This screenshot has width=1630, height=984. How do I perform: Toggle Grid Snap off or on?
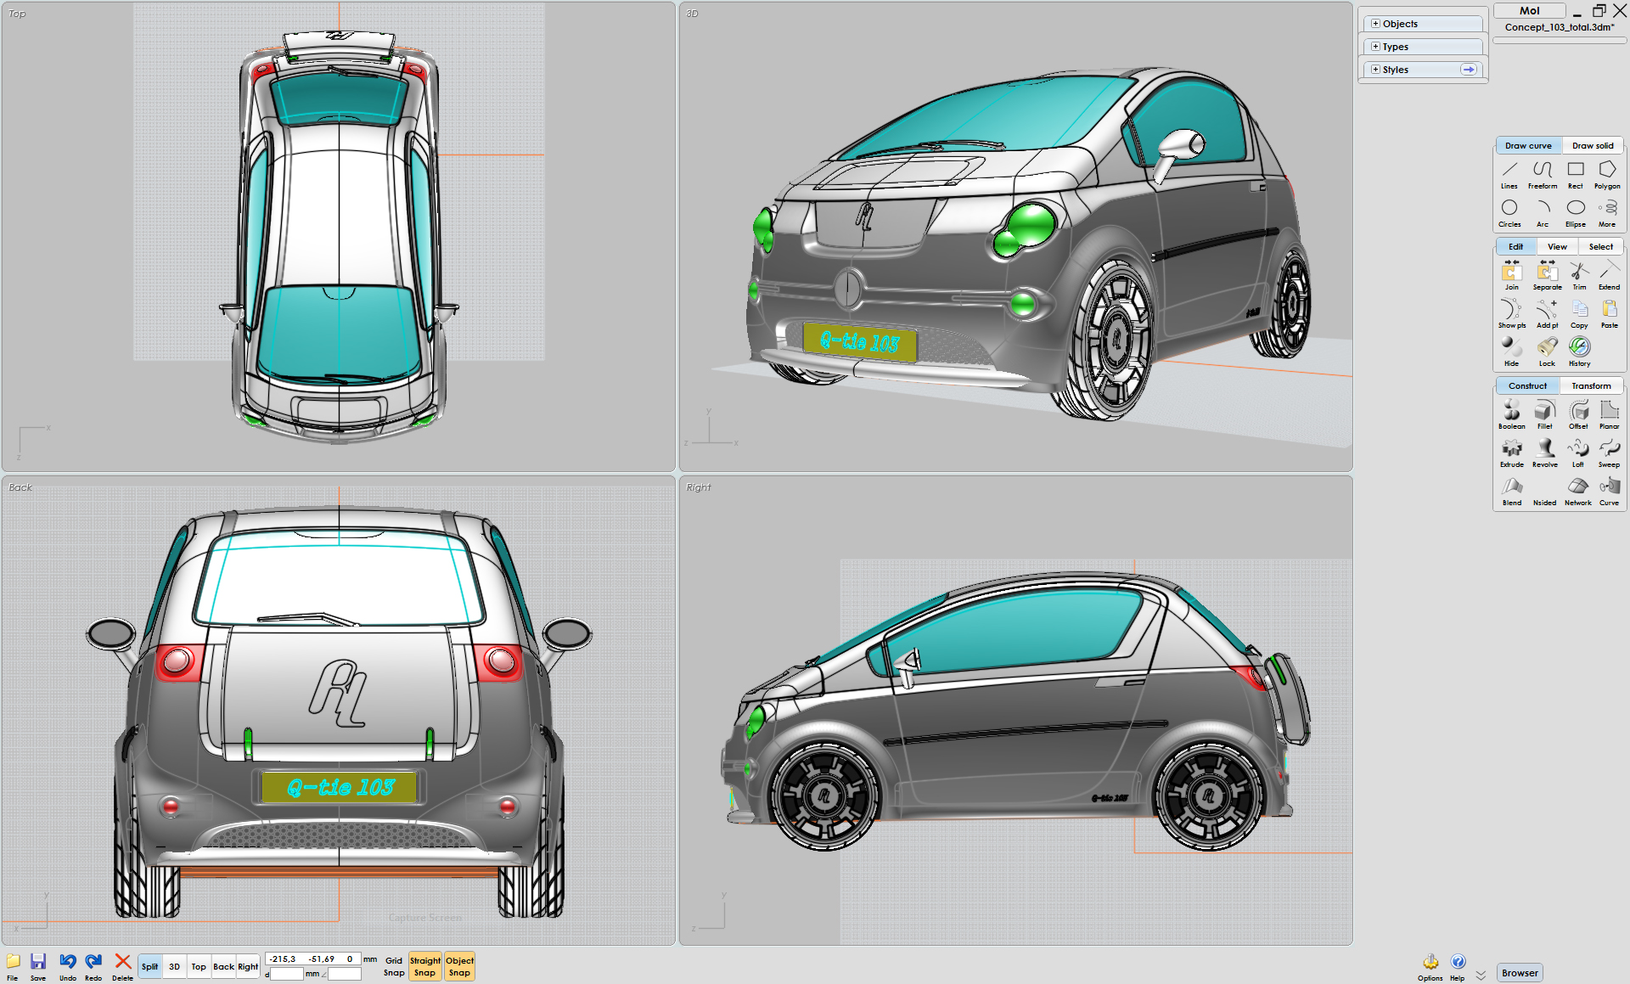point(394,966)
